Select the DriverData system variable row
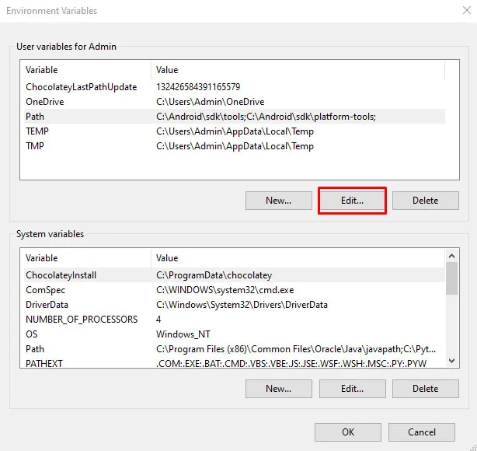The height and width of the screenshot is (451, 477). (47, 305)
